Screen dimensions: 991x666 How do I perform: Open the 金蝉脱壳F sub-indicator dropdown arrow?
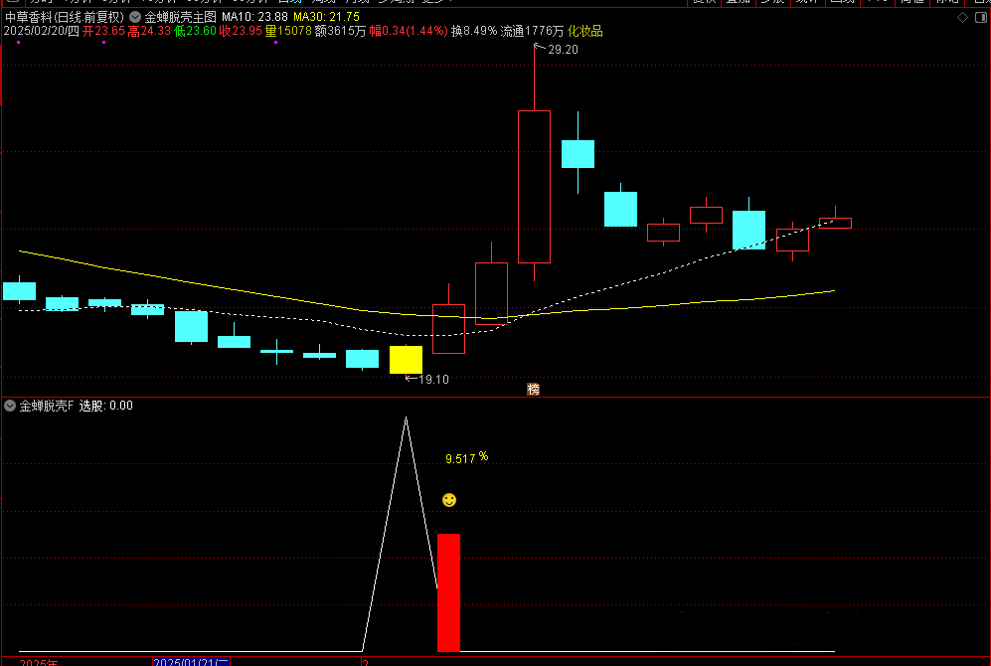pos(10,406)
